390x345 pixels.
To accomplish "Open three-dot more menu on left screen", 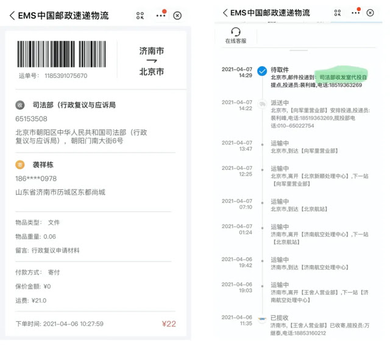I will (161, 15).
